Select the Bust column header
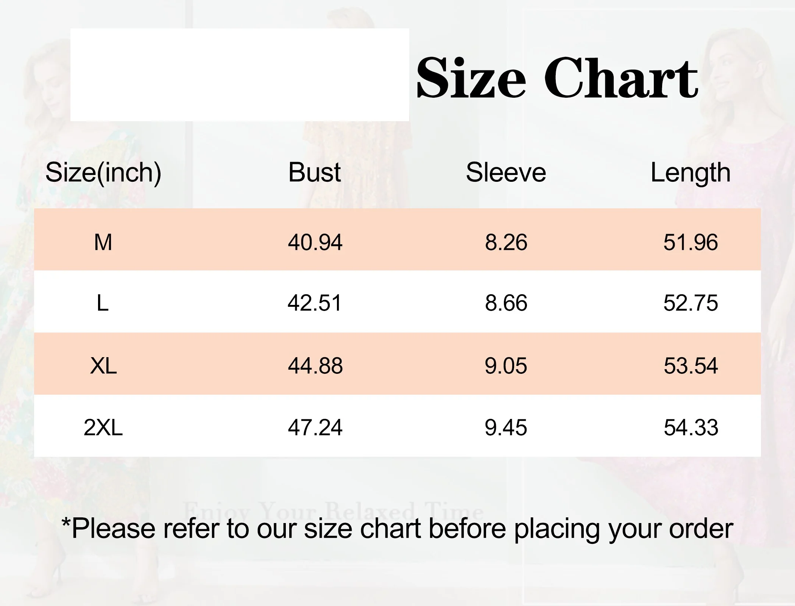 315,172
